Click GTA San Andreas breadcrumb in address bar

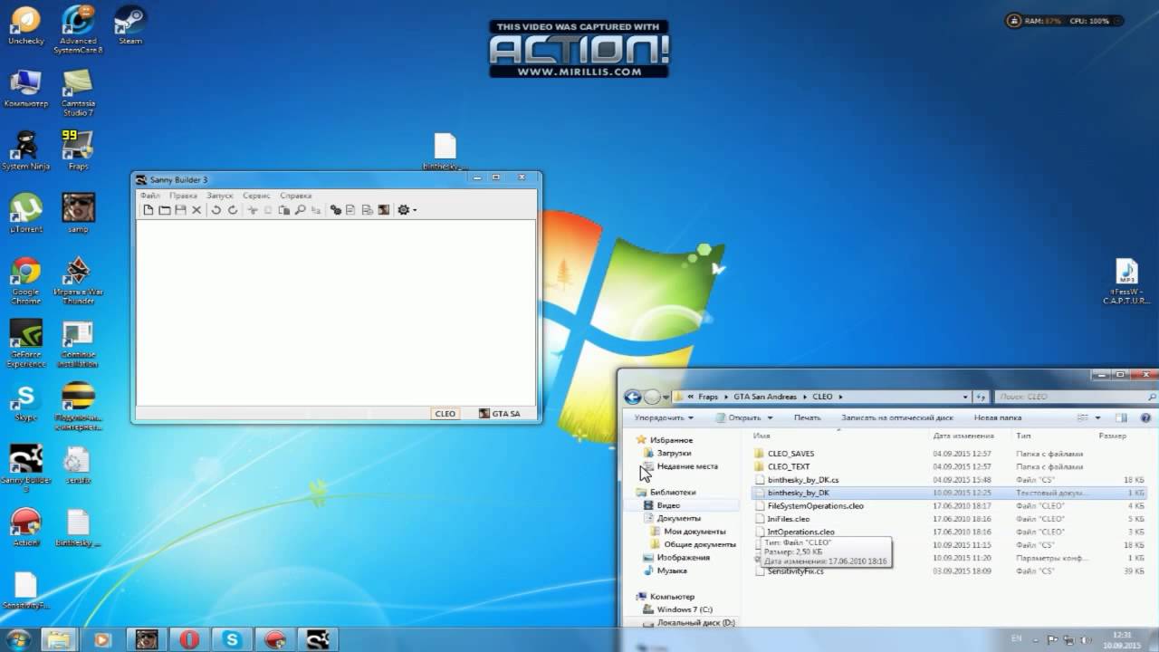pos(765,397)
